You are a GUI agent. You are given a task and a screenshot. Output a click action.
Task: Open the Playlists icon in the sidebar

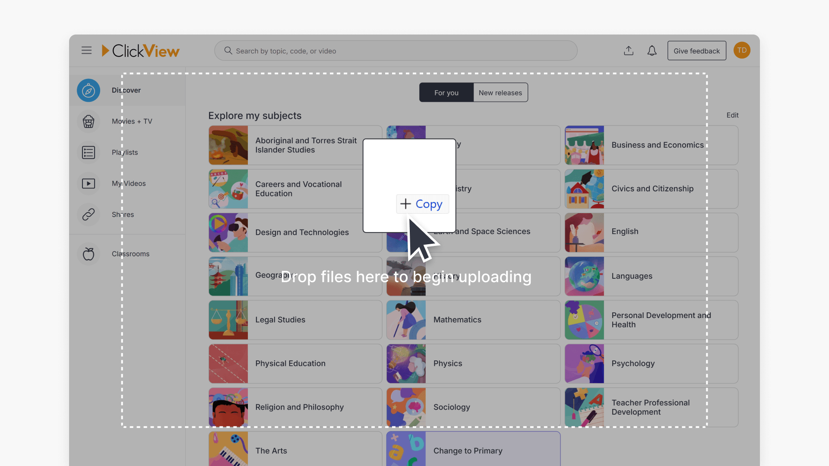click(88, 152)
